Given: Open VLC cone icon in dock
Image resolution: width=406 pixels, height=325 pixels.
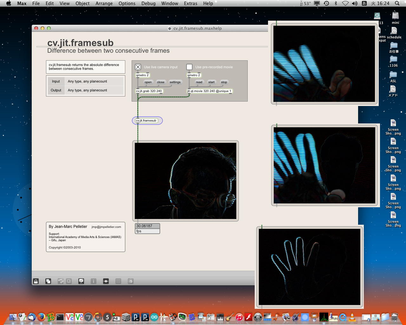Looking at the screenshot, I should [352, 317].
